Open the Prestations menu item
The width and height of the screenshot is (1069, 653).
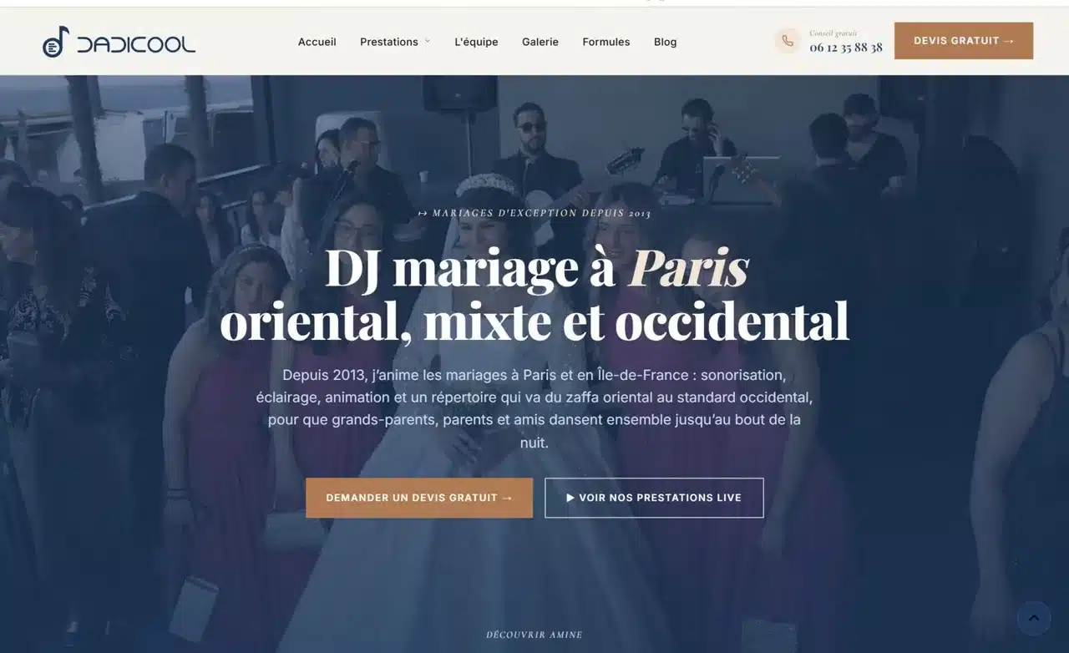click(x=389, y=42)
